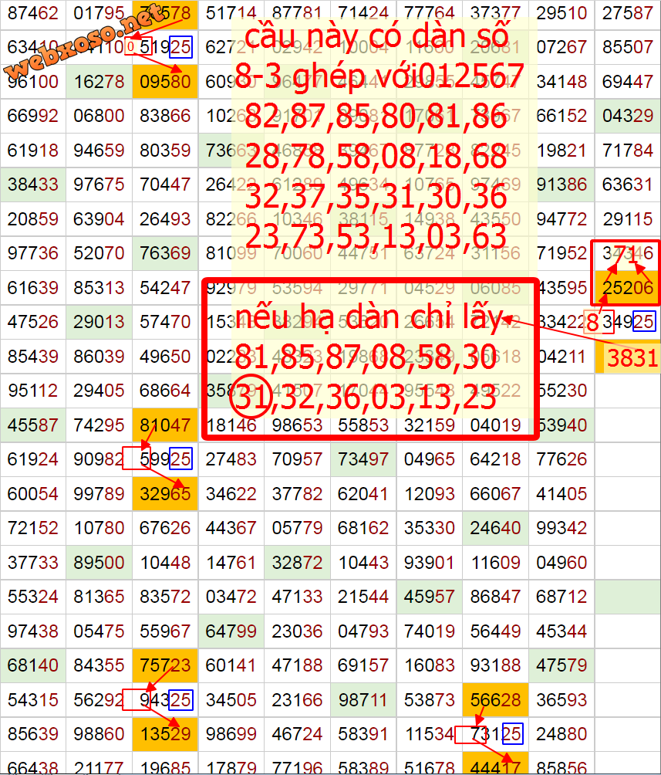Click the green cell 04329

pyautogui.click(x=627, y=116)
